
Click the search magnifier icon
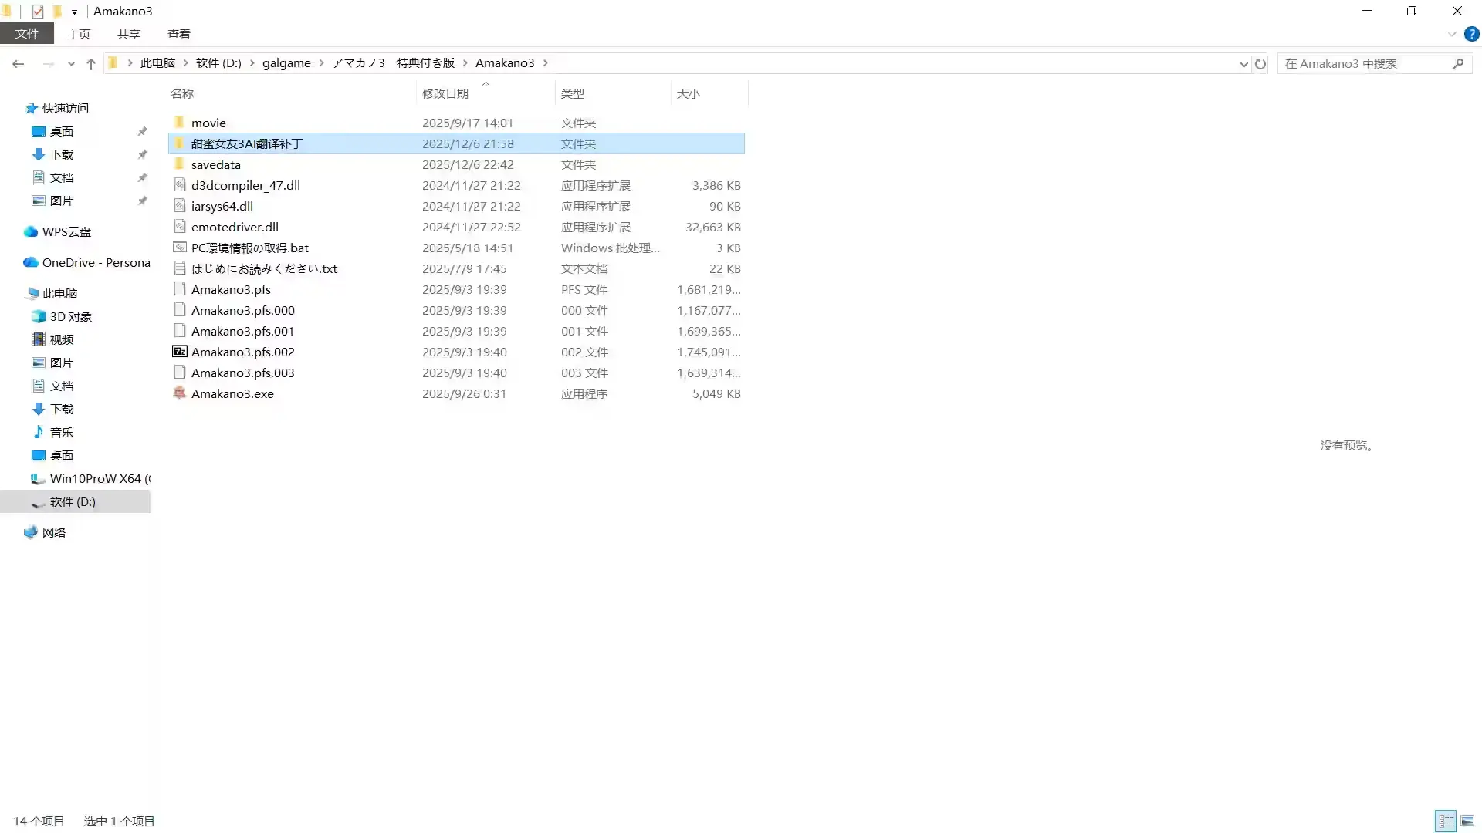click(x=1458, y=64)
